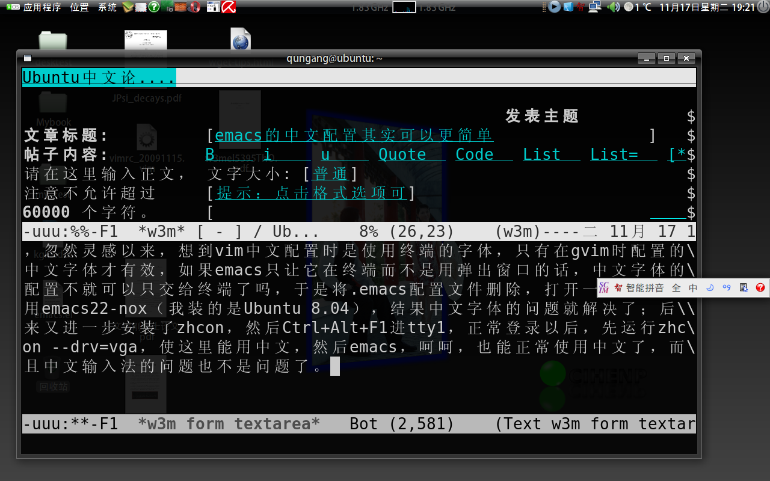Select the 智能拼音 input method button
The height and width of the screenshot is (481, 770).
point(639,288)
